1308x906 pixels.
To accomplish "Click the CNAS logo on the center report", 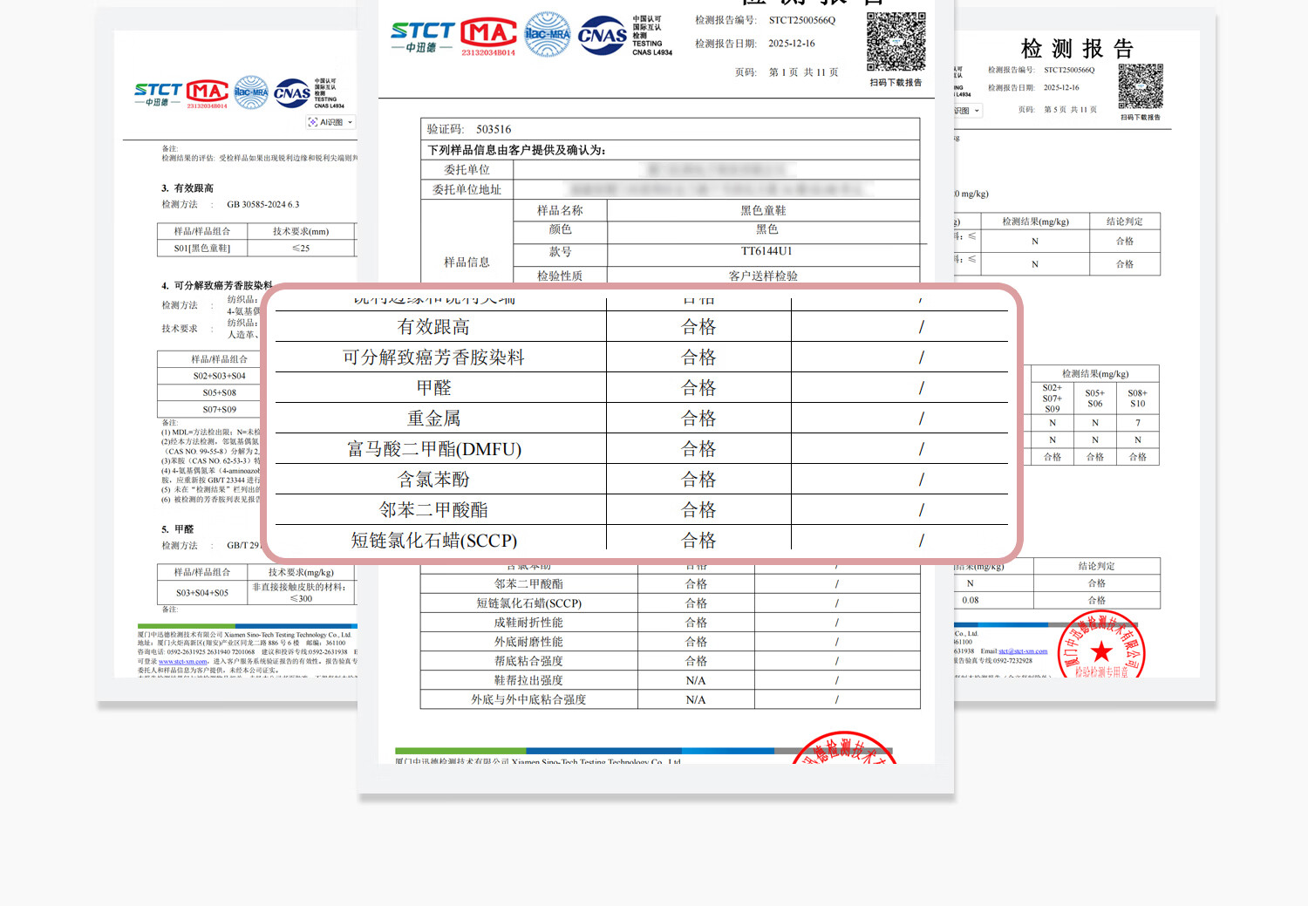I will pos(603,36).
